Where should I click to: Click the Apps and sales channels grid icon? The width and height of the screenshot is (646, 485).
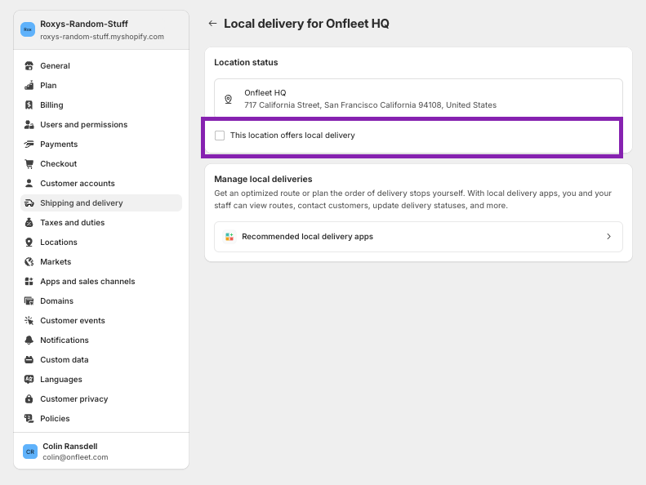click(29, 282)
